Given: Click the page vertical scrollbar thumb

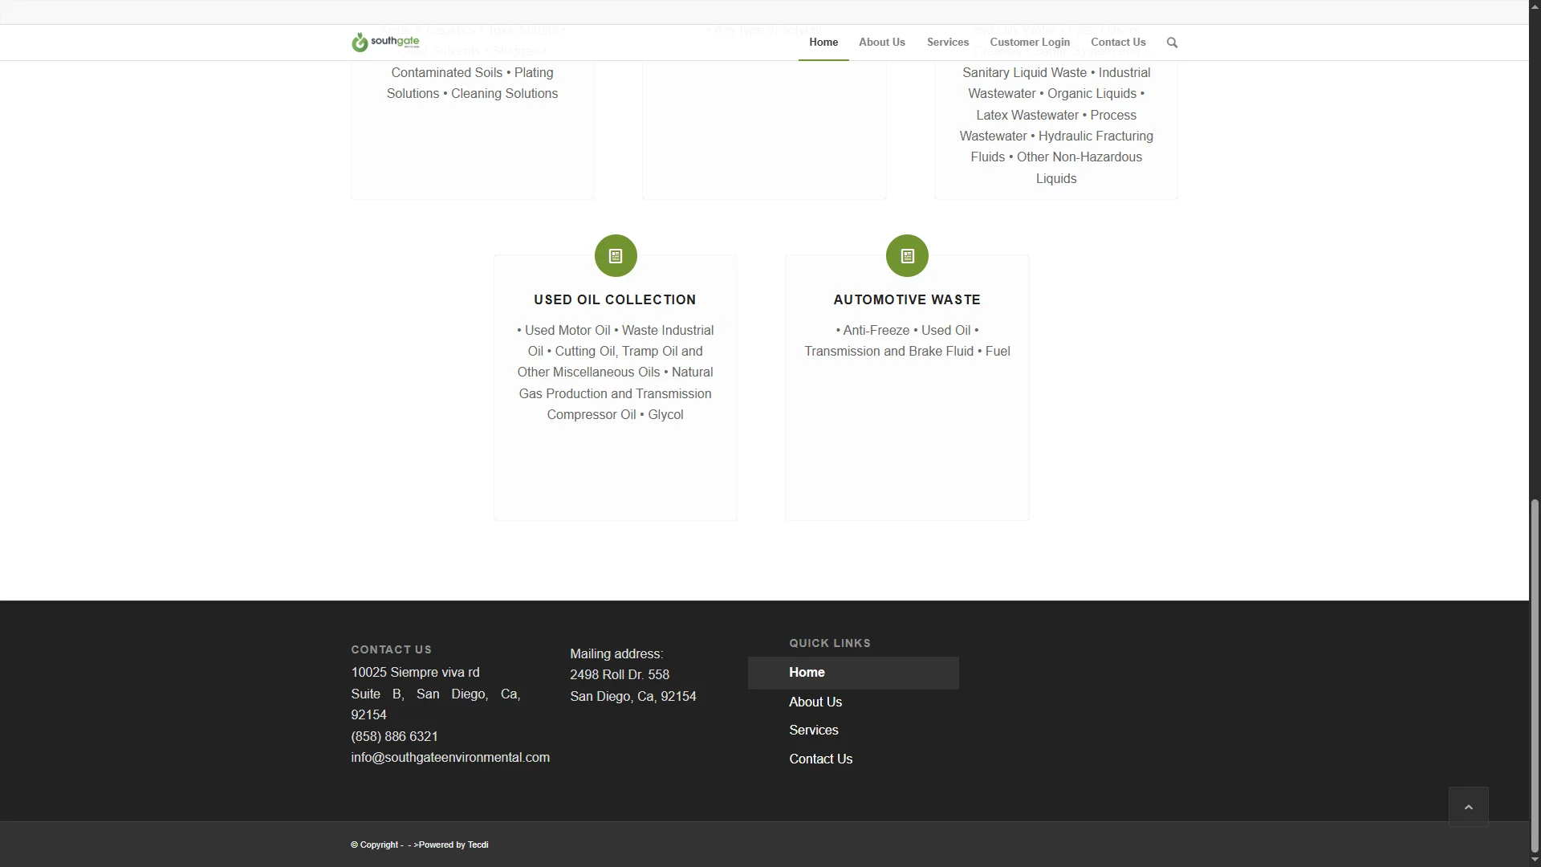Looking at the screenshot, I should 1535,674.
